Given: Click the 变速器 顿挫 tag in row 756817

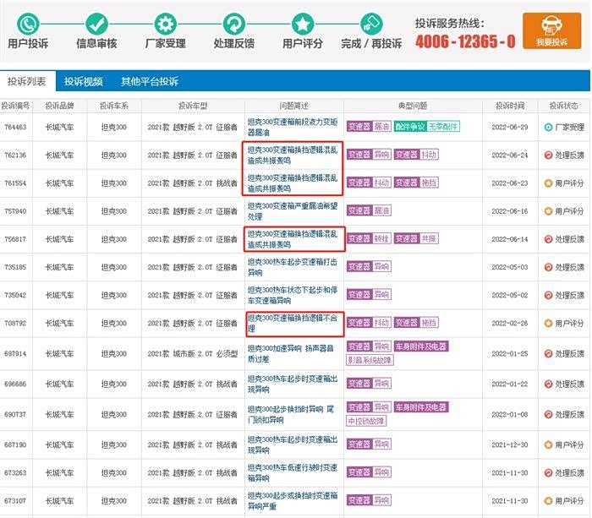Looking at the screenshot, I should (369, 238).
